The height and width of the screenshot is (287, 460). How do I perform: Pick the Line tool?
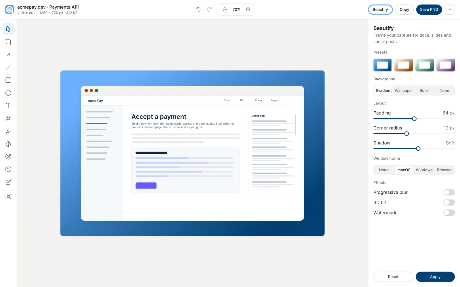click(8, 67)
